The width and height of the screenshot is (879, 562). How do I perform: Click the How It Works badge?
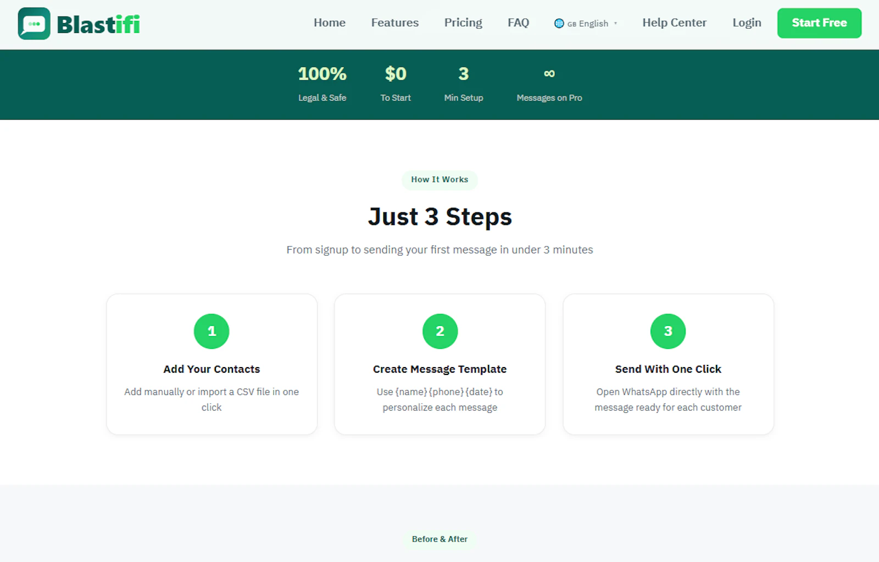point(439,179)
